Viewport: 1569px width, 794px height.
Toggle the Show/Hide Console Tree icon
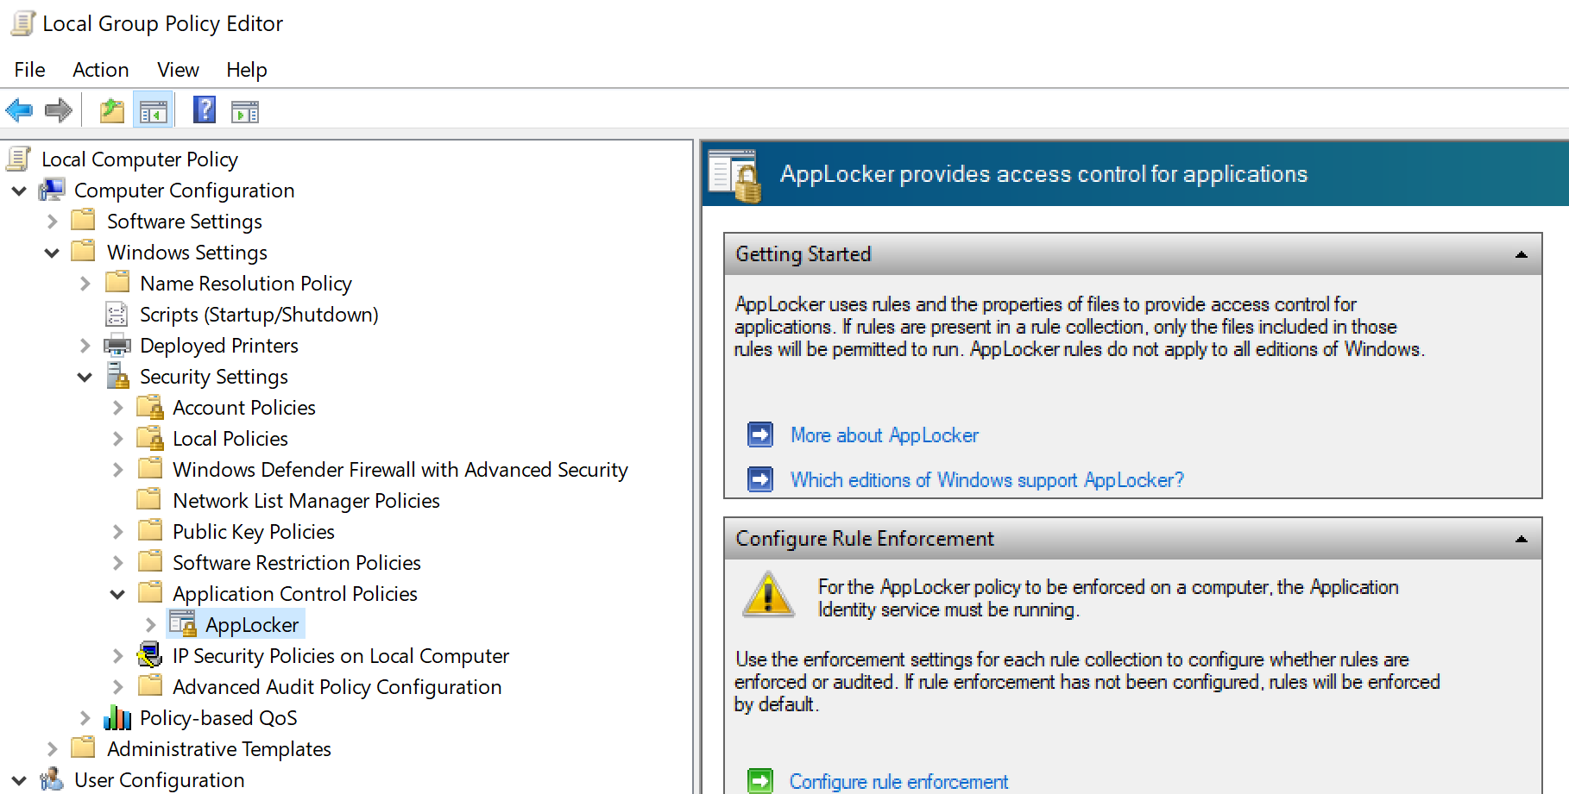coord(154,110)
